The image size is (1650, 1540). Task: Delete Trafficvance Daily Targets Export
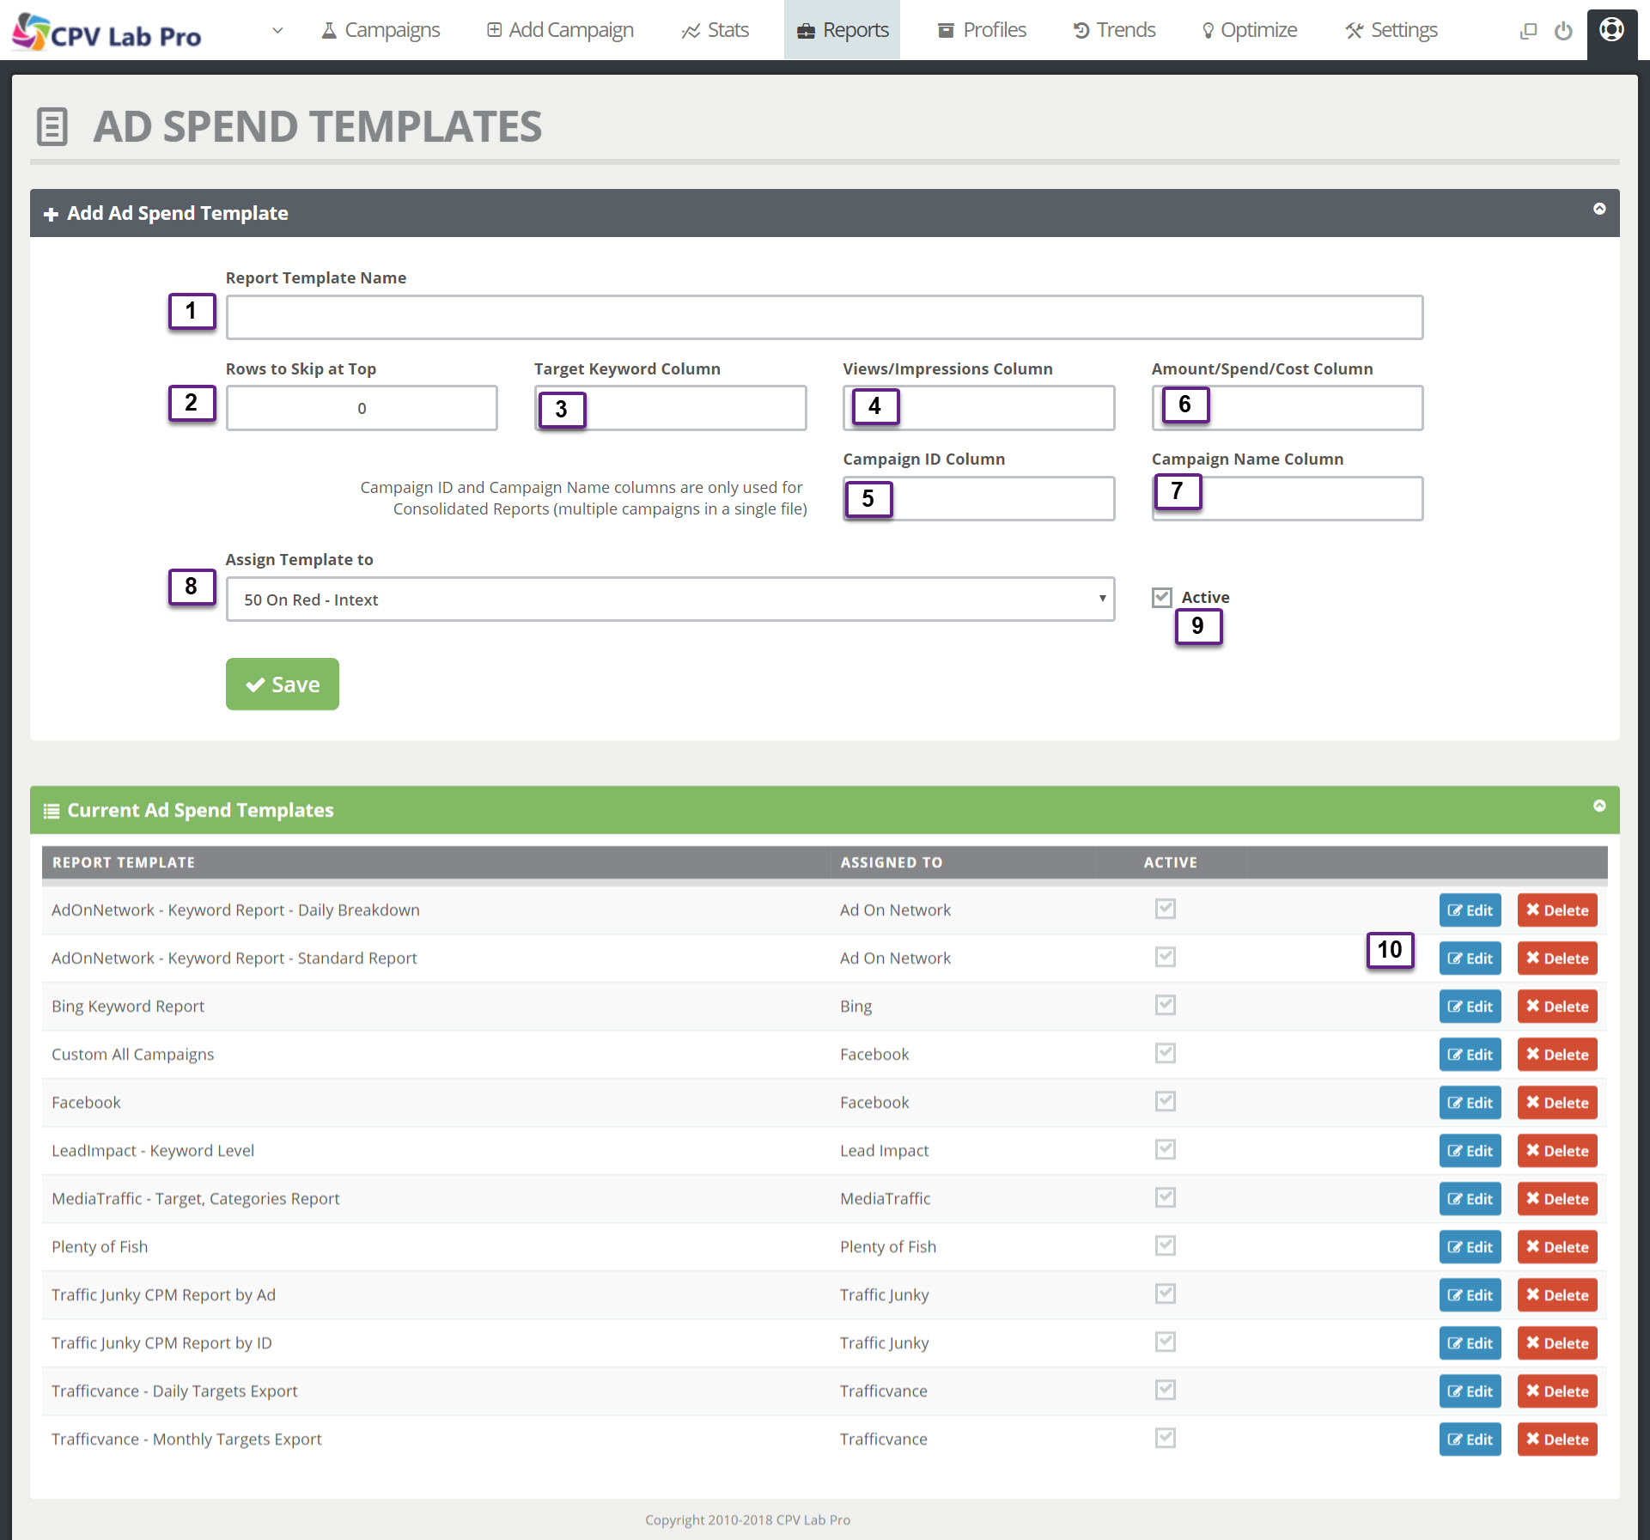[1557, 1391]
